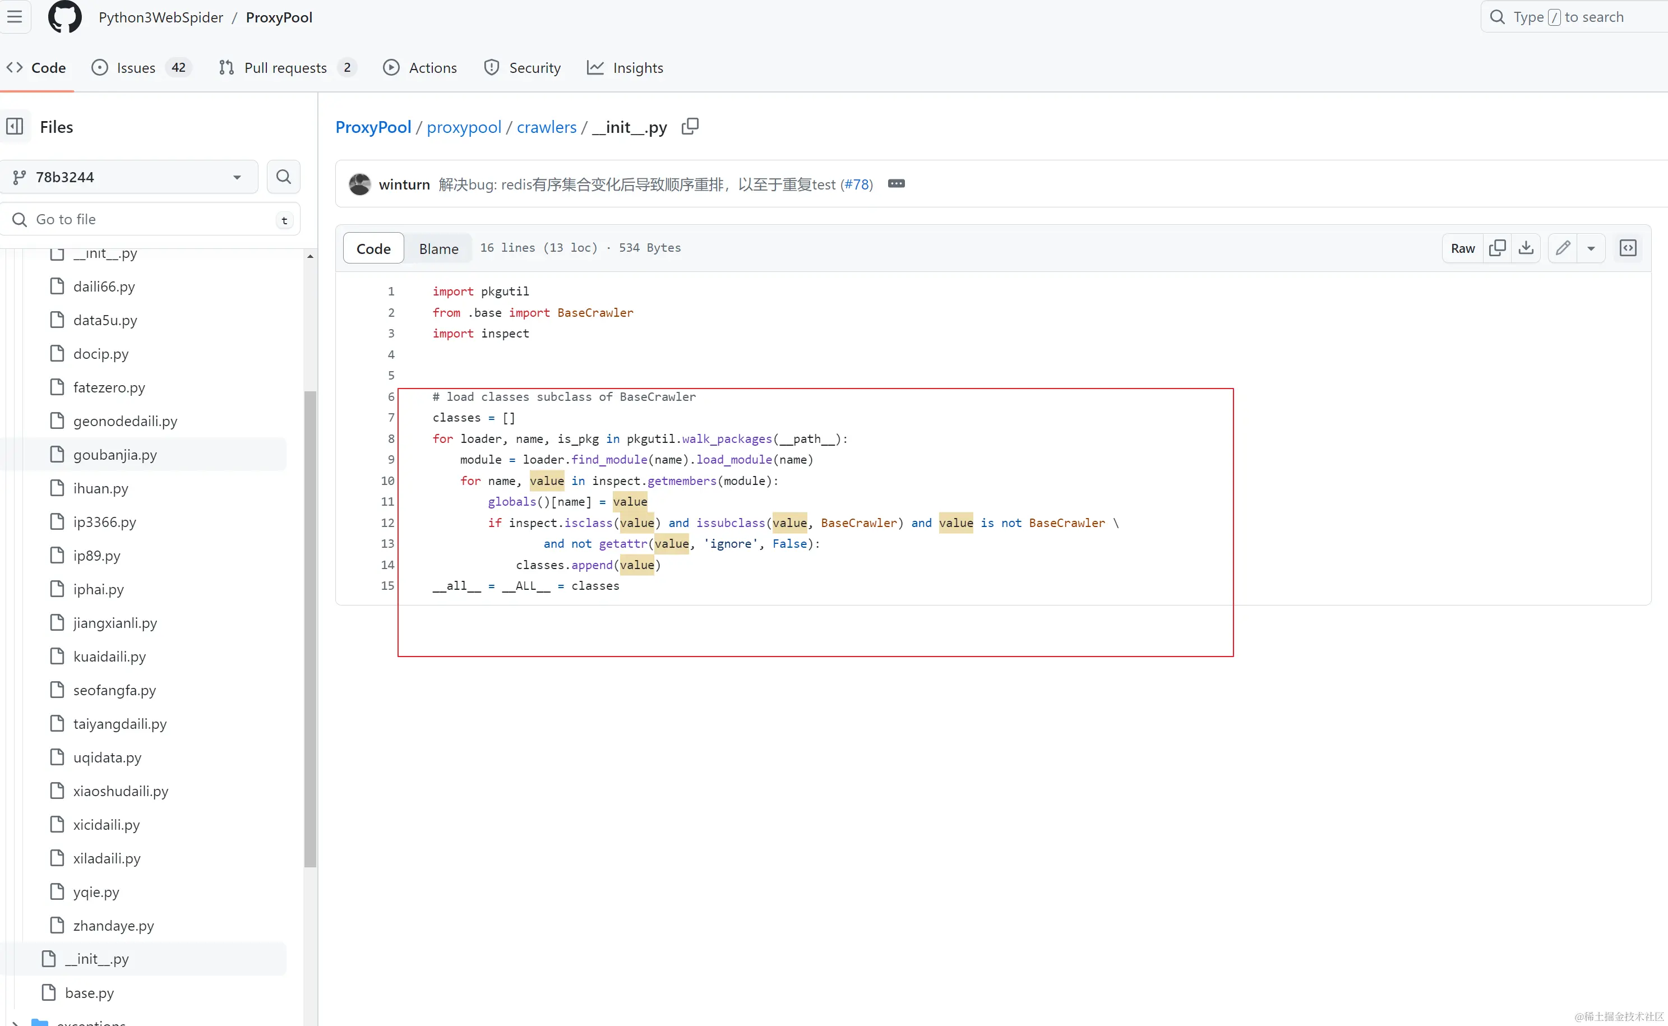
Task: Open the symbols panel icon
Action: [x=1627, y=248]
